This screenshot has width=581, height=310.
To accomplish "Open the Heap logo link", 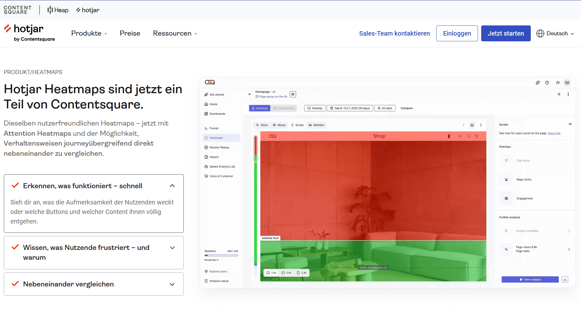I will point(58,10).
